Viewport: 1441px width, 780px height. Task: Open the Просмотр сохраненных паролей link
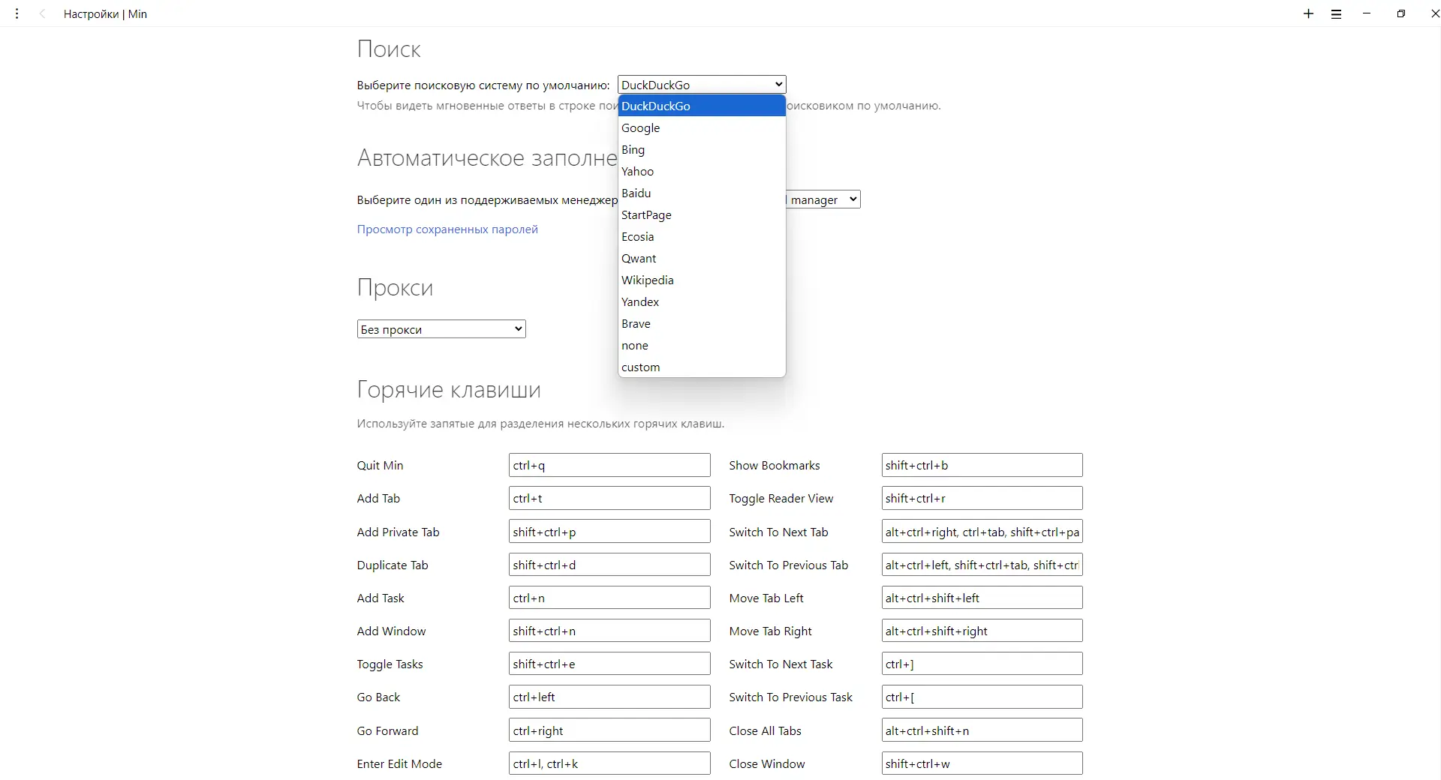(447, 229)
